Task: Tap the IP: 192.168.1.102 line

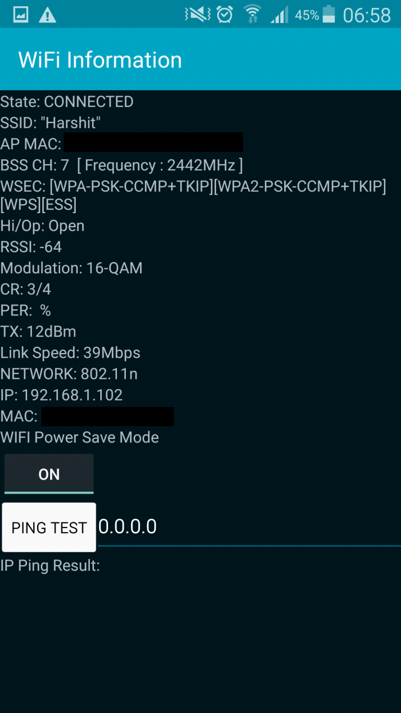Action: (x=62, y=395)
